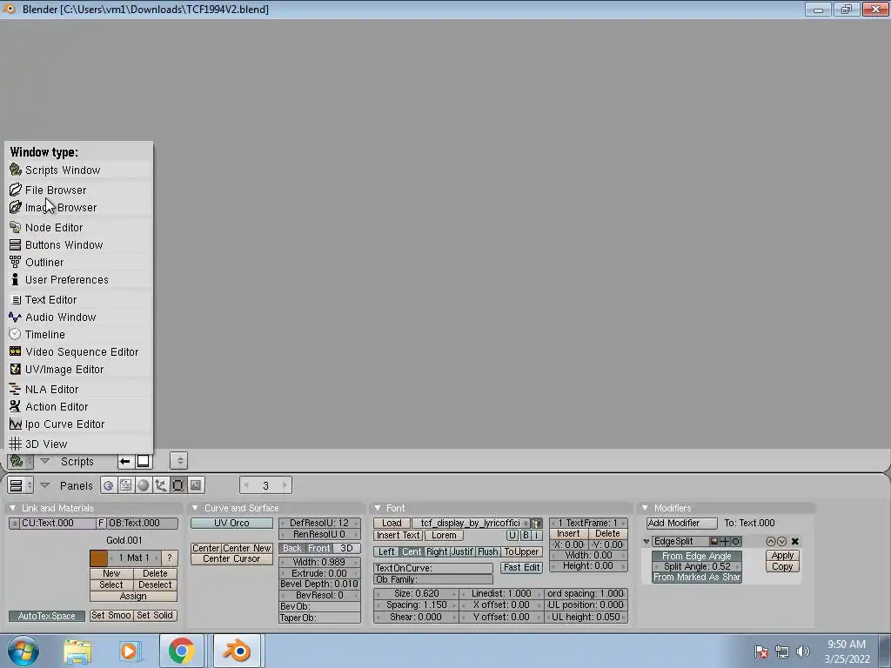891x668 pixels.
Task: Select Outliner in window type menu
Action: (x=79, y=263)
